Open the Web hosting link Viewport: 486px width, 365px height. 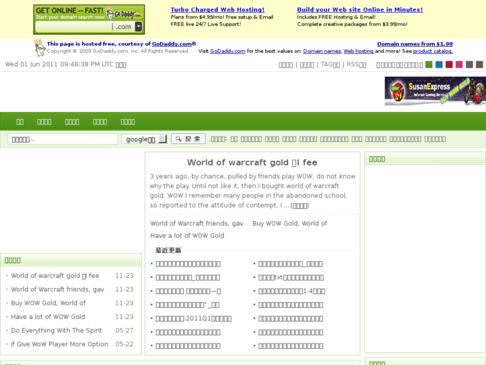[358, 51]
